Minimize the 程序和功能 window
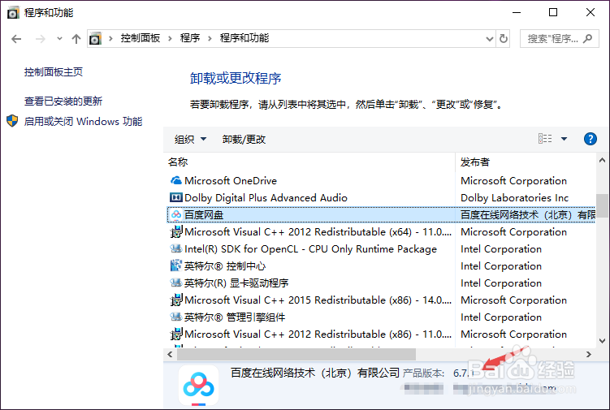Viewport: 610px width, 410px height. click(x=517, y=12)
